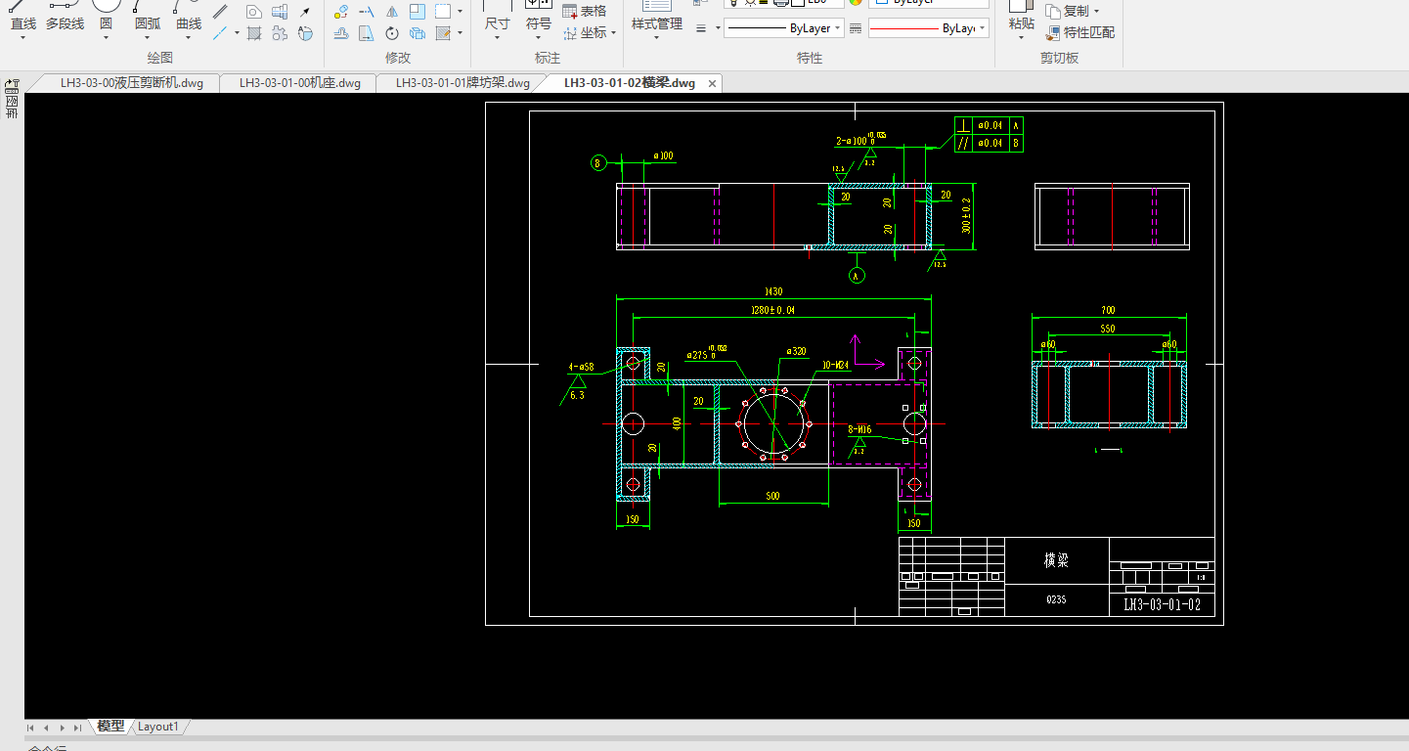This screenshot has width=1409, height=751.
Task: Switch to LH3-03-00液压剪断机.dwg tab
Action: (131, 83)
